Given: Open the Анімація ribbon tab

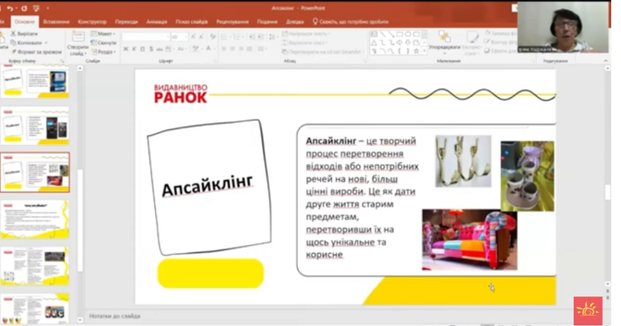Looking at the screenshot, I should pyautogui.click(x=156, y=22).
